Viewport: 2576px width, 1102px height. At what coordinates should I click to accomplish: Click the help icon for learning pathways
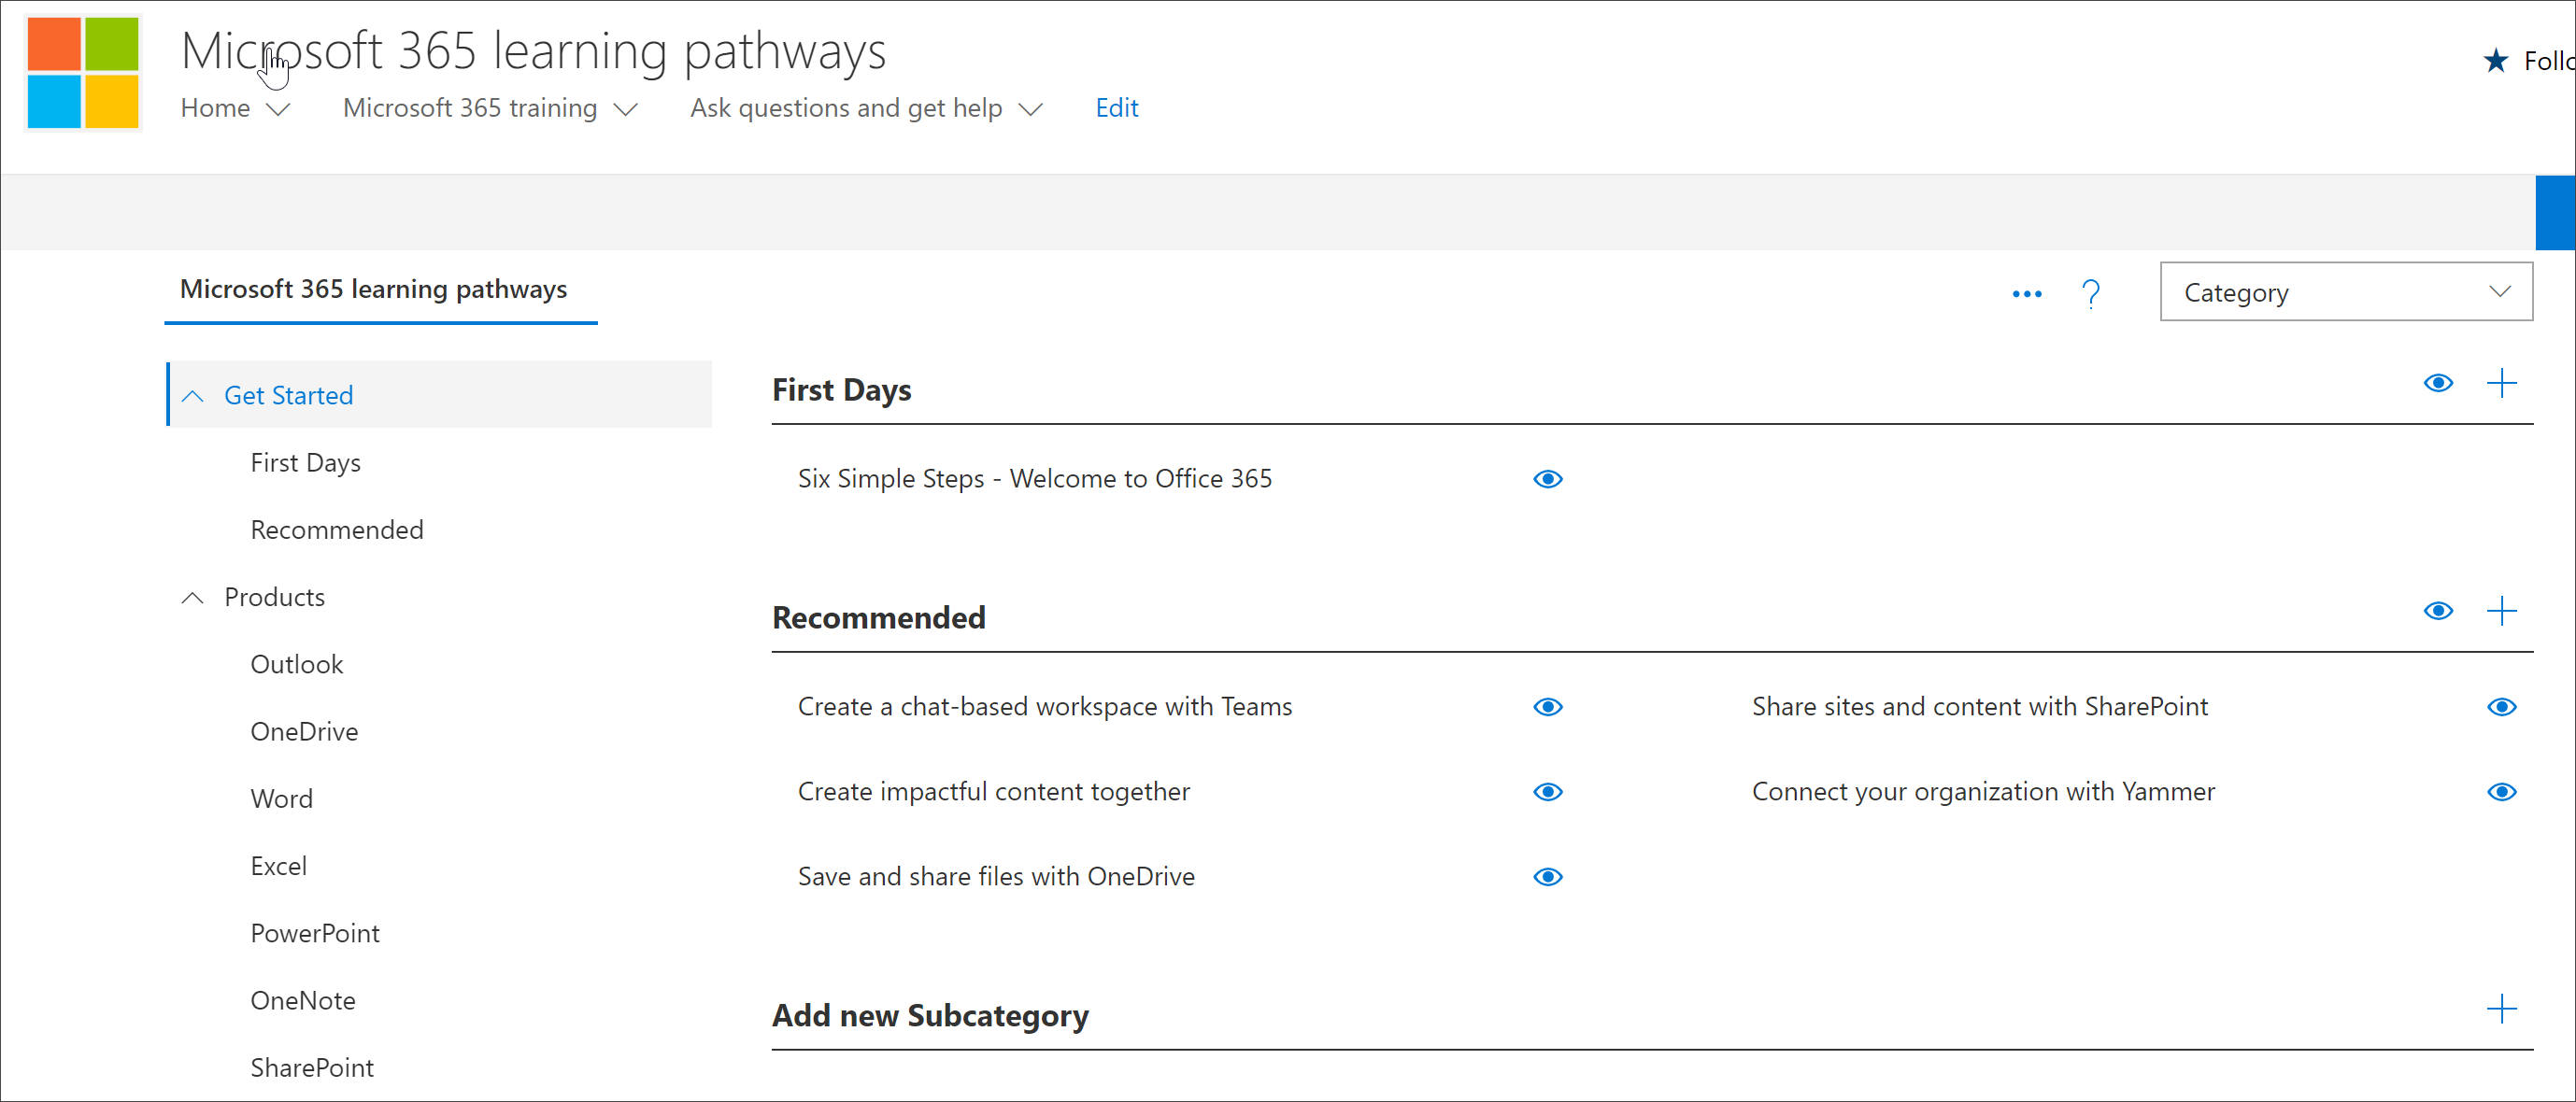tap(2097, 292)
